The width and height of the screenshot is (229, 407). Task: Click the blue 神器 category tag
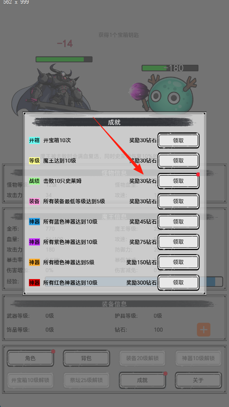pos(34,222)
